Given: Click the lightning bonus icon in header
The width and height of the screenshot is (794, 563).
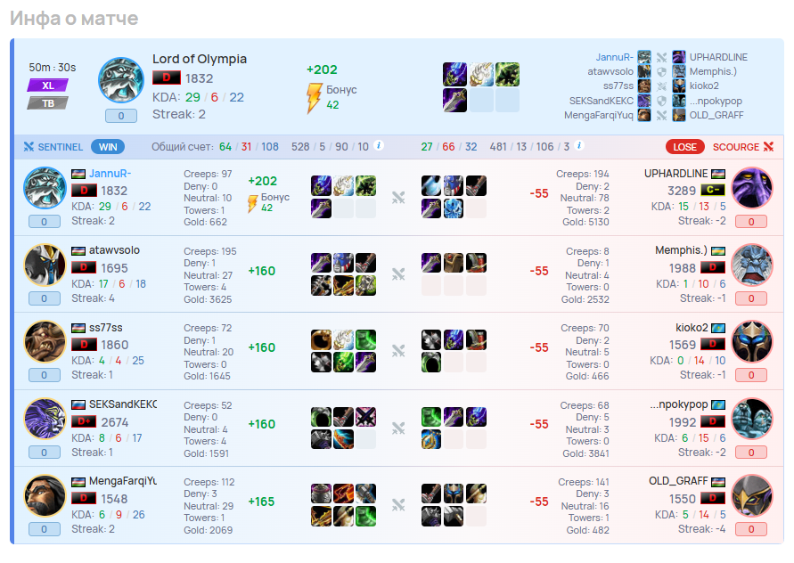Looking at the screenshot, I should (314, 98).
